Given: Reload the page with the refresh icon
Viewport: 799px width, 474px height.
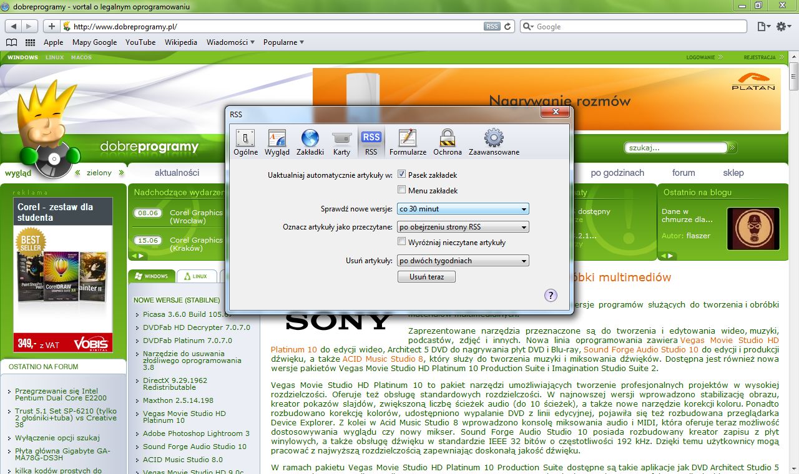Looking at the screenshot, I should pos(508,26).
